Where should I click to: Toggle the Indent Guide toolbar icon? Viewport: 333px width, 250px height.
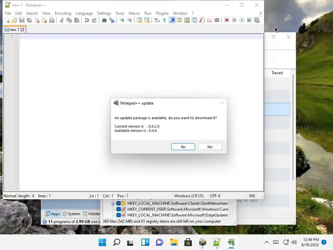(172, 20)
